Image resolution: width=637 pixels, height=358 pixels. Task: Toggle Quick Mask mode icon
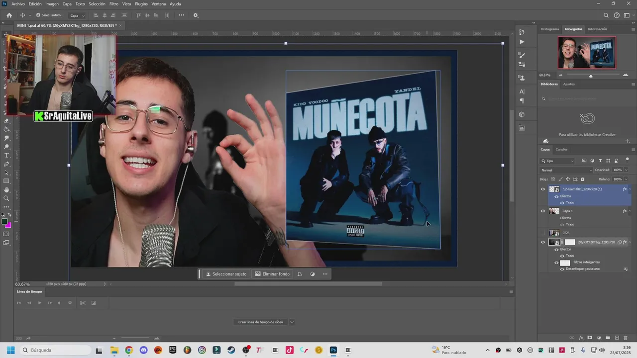pos(6,234)
